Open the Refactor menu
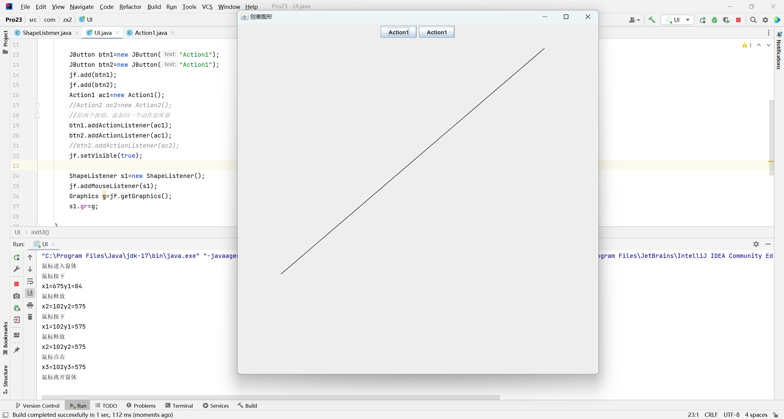784x419 pixels. point(130,6)
